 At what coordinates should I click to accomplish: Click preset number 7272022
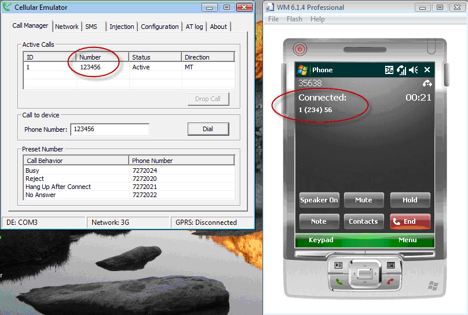tap(145, 195)
